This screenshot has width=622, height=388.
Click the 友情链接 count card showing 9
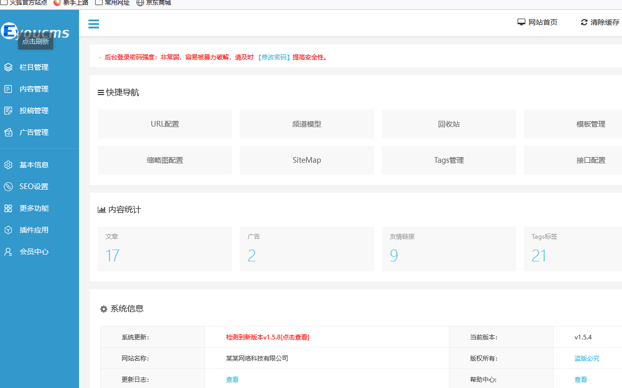449,249
